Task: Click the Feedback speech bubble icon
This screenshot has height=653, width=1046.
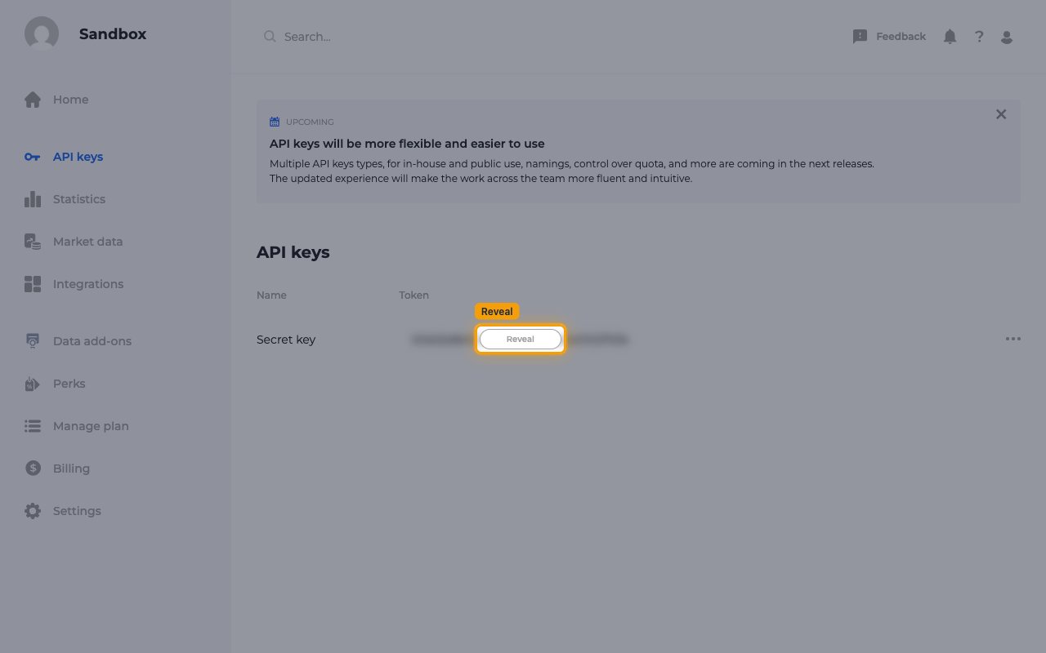Action: (x=860, y=37)
